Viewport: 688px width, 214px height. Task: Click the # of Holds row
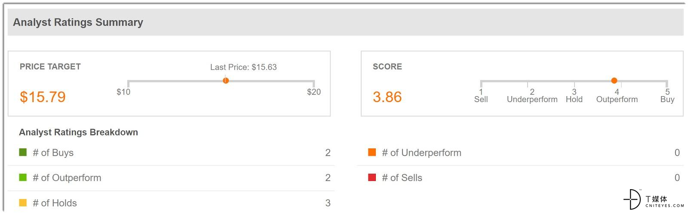[x=171, y=203]
